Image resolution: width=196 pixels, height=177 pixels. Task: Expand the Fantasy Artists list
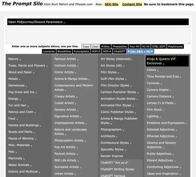point(66,110)
